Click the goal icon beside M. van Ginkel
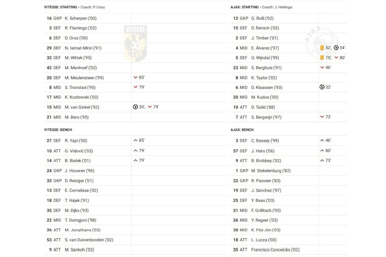This screenshot has width=386, height=257. tap(136, 107)
